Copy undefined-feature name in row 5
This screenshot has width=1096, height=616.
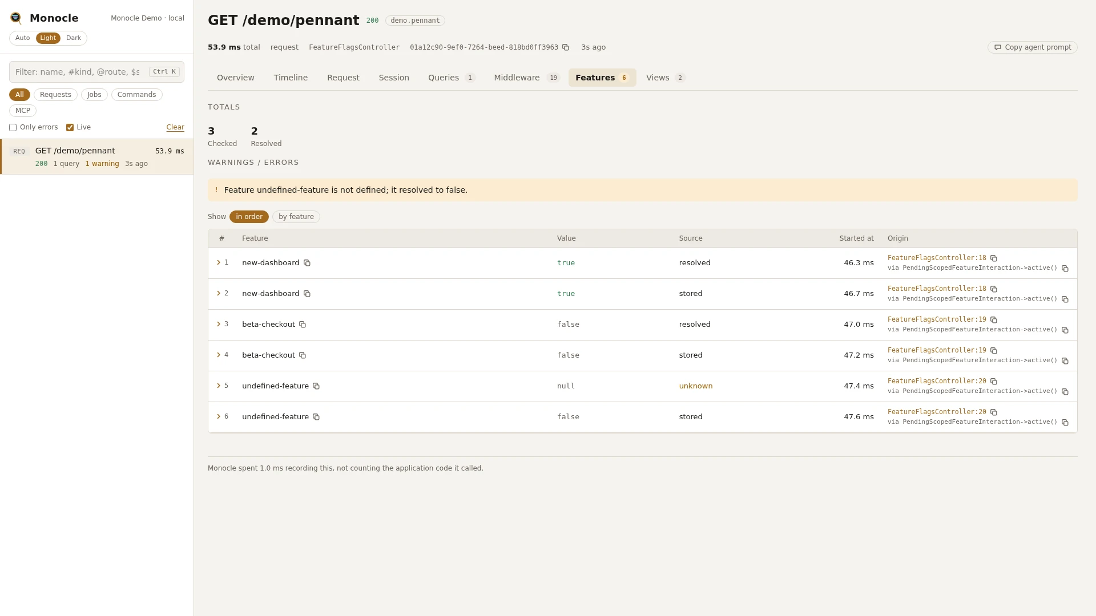pyautogui.click(x=316, y=386)
